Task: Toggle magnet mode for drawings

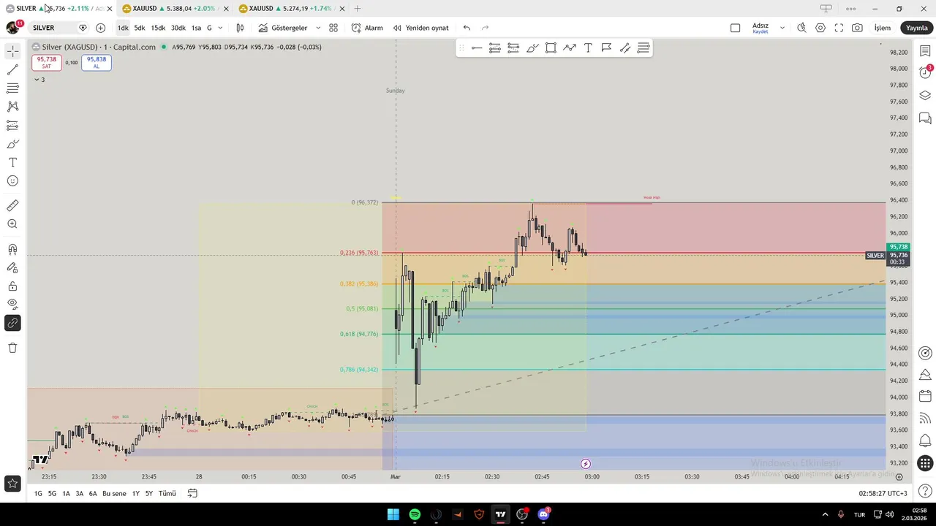Action: (12, 250)
